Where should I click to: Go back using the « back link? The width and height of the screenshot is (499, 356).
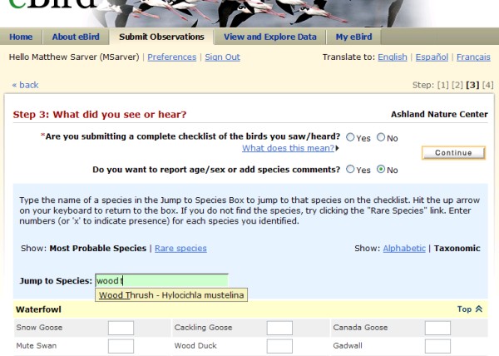coord(25,85)
